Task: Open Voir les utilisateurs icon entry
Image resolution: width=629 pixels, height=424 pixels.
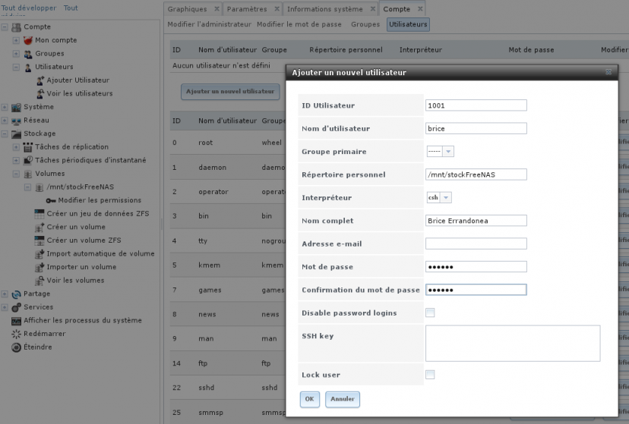Action: (40, 93)
